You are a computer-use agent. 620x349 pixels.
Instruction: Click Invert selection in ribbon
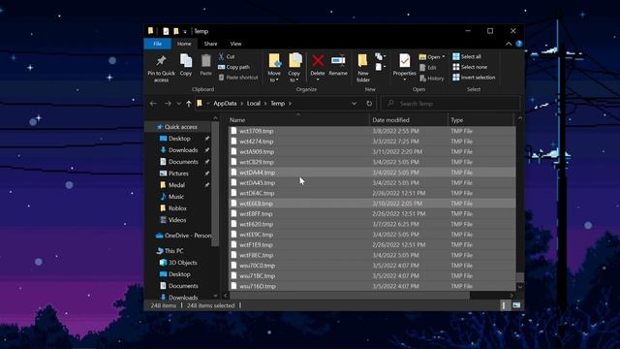[474, 78]
